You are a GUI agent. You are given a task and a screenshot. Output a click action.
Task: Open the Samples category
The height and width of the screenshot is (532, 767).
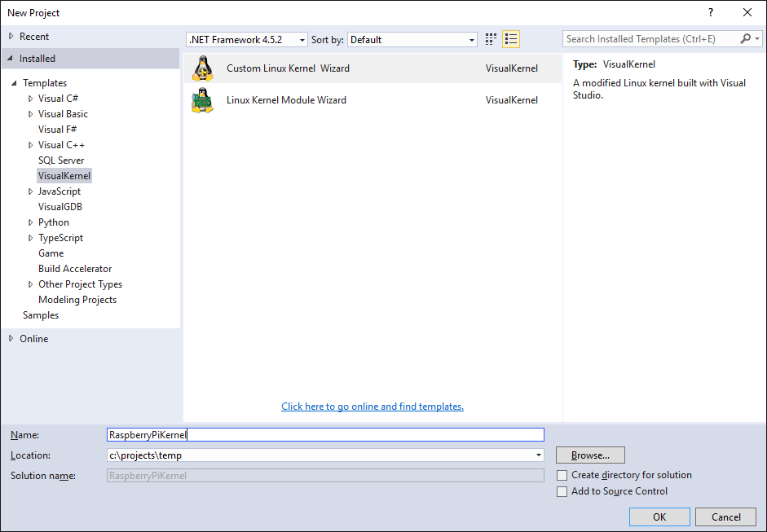41,315
